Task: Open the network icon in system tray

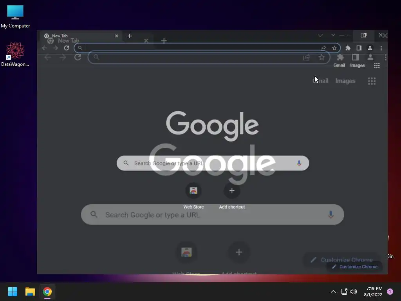Action: 344,292
